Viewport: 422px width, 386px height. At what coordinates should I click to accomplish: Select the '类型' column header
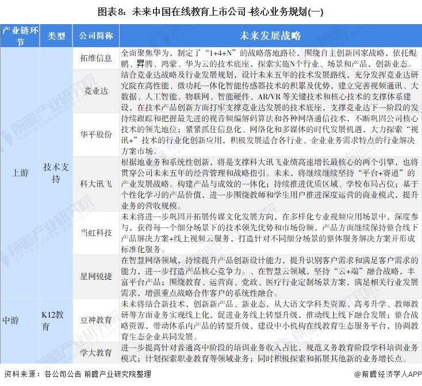tap(56, 36)
